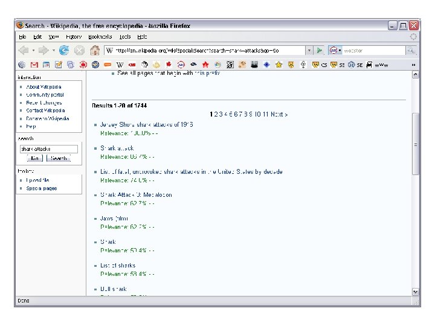Open the Shark attack search result

(117, 148)
